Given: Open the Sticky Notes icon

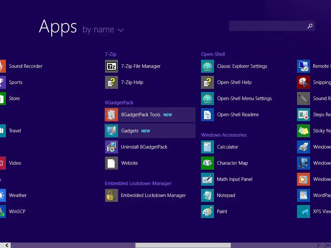Looking at the screenshot, I should [x=304, y=131].
